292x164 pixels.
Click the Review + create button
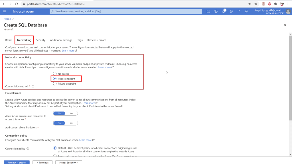click(x=17, y=162)
